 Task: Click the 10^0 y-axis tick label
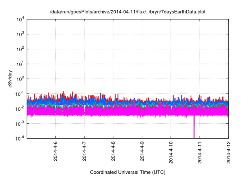(20, 79)
